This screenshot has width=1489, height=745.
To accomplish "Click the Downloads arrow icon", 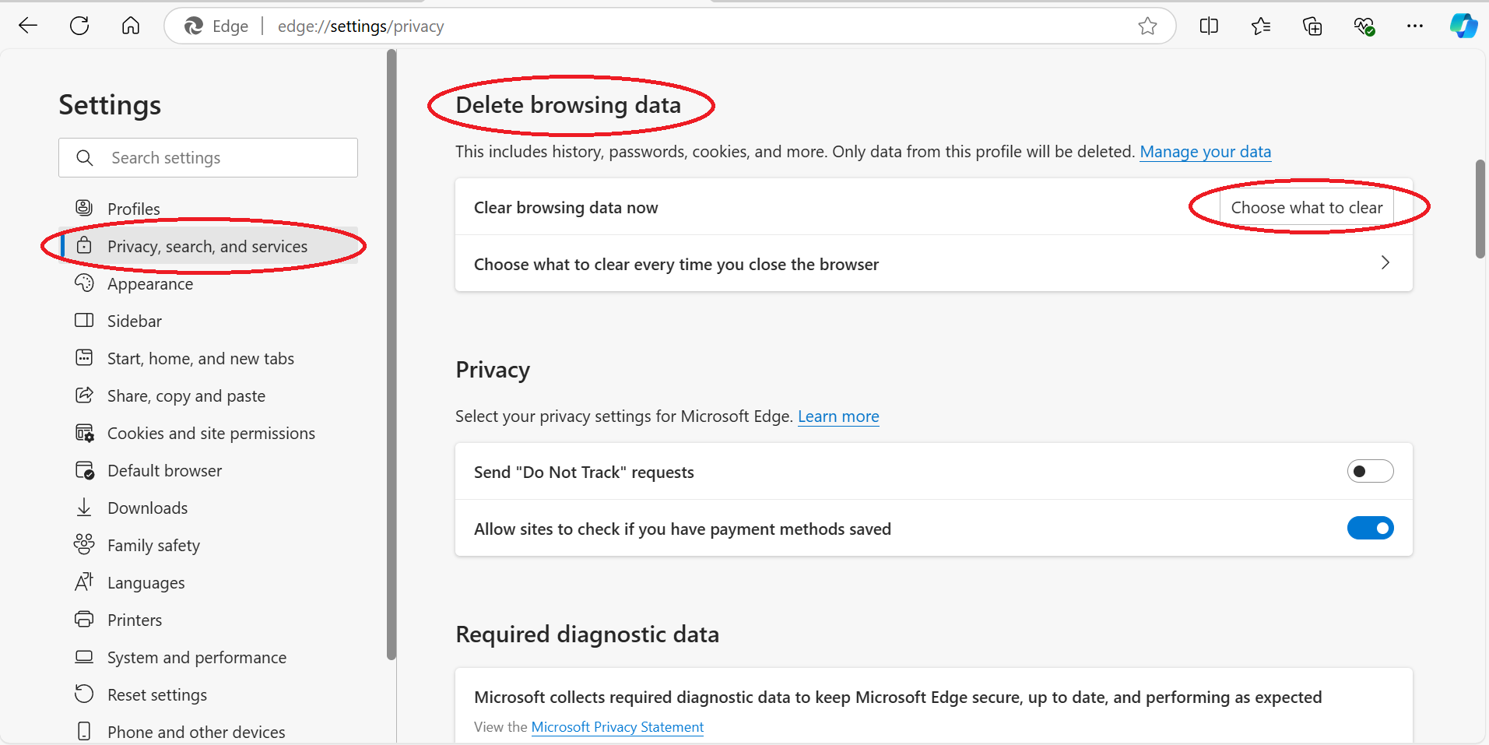I will click(84, 507).
